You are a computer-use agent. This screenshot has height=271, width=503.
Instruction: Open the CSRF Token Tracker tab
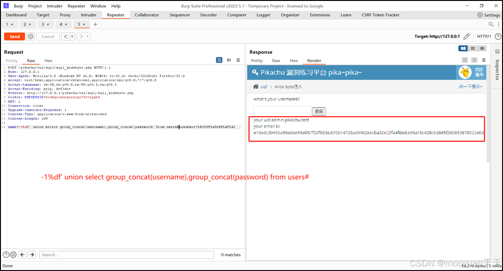click(380, 15)
